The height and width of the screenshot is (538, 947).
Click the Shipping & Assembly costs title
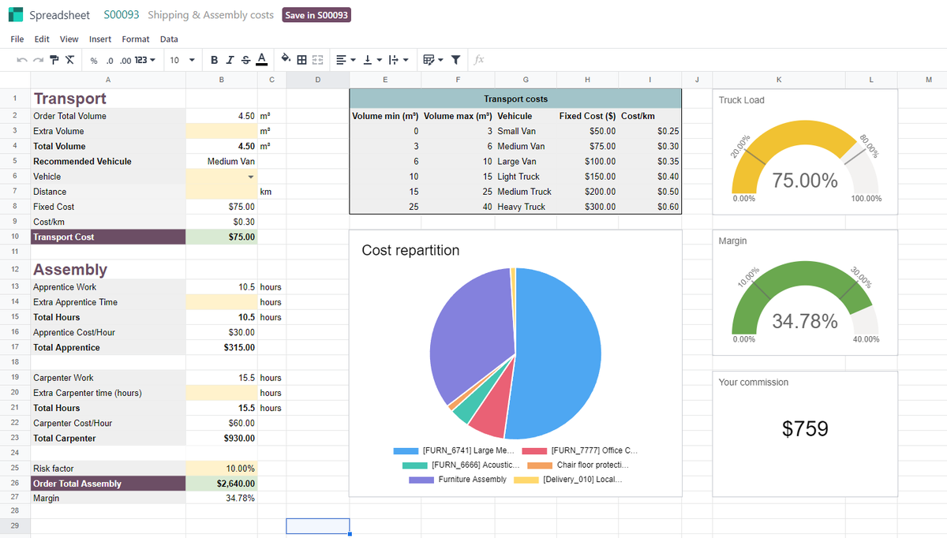[x=211, y=15]
